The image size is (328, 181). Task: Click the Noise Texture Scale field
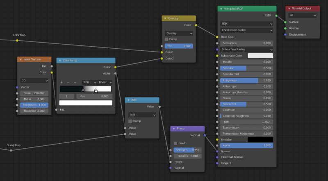coord(34,93)
